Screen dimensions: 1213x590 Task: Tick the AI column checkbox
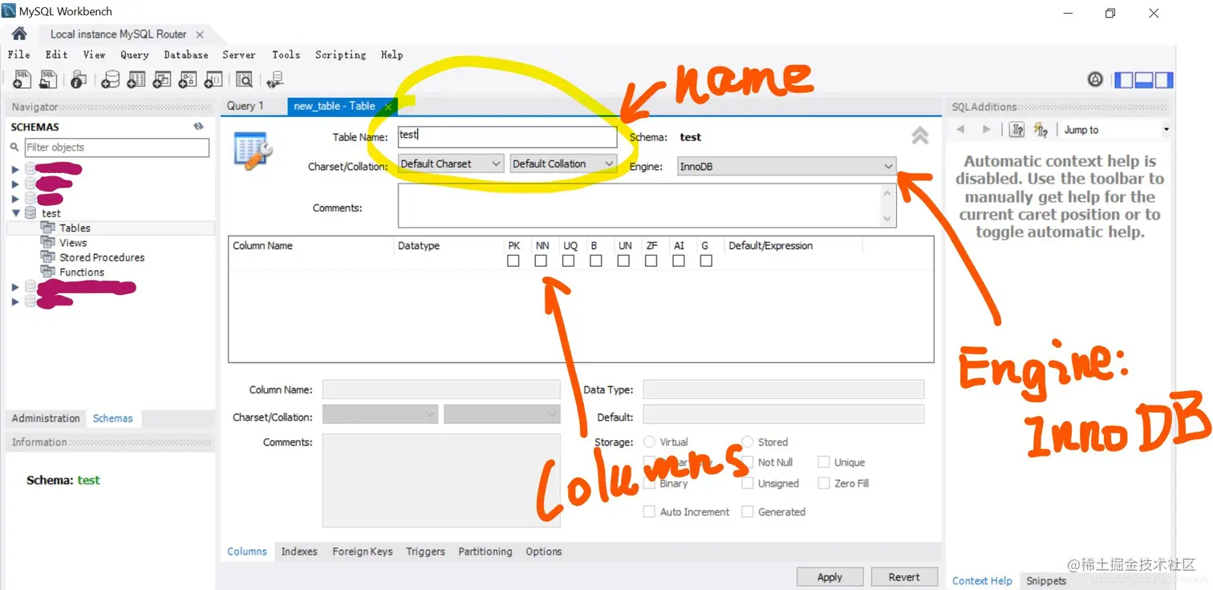679,261
